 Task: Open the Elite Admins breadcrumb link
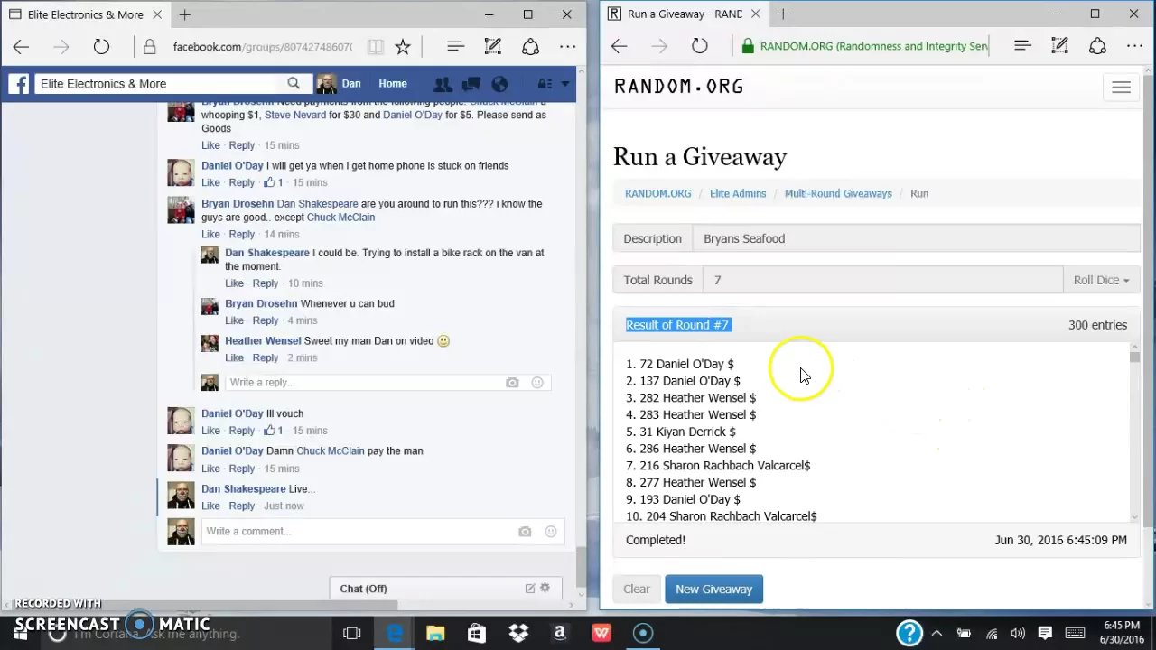[738, 193]
